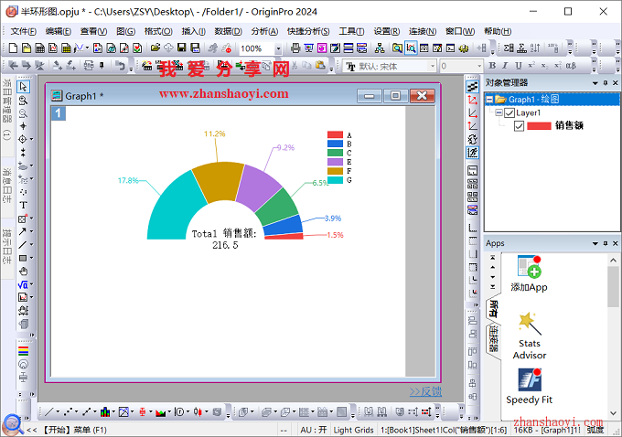Image resolution: width=622 pixels, height=437 pixels.
Task: Click the Underline formatting button
Action: point(518,66)
